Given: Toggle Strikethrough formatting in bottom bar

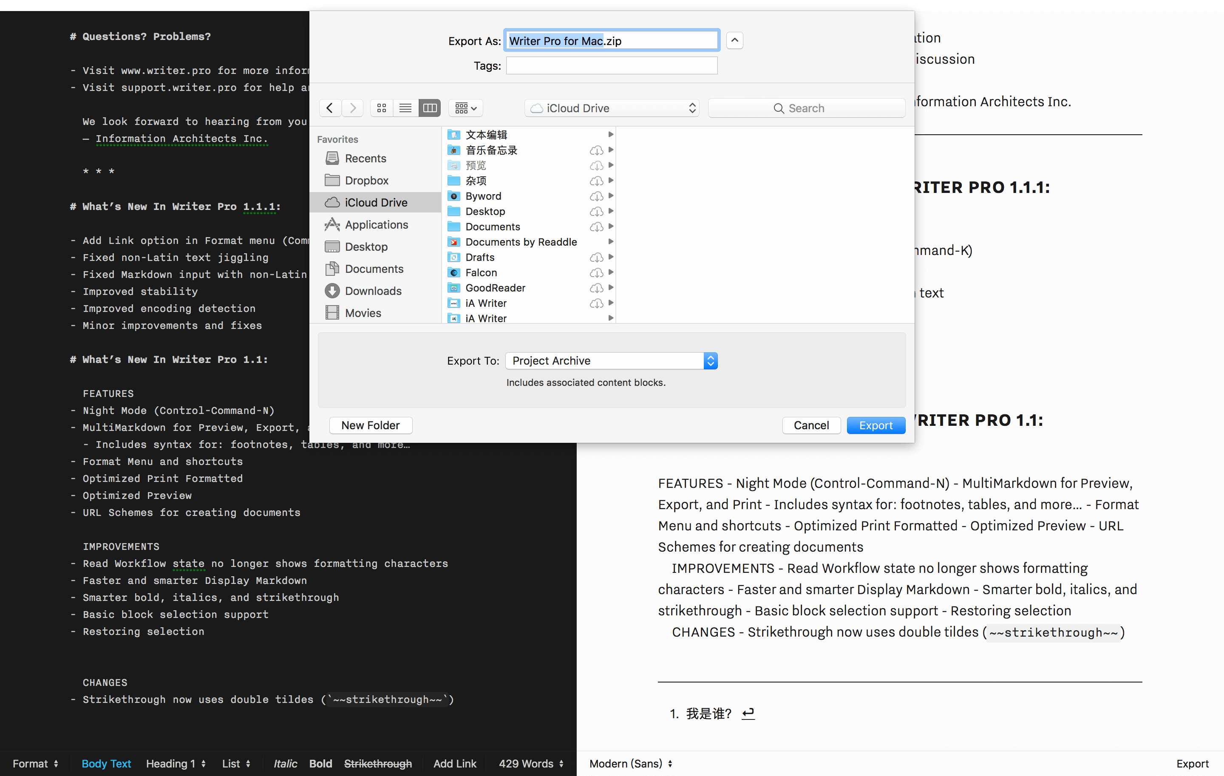Looking at the screenshot, I should (378, 763).
